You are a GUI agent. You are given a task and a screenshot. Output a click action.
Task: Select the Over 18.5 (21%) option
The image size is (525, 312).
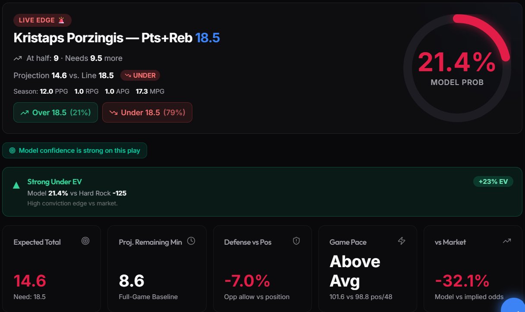tap(56, 113)
